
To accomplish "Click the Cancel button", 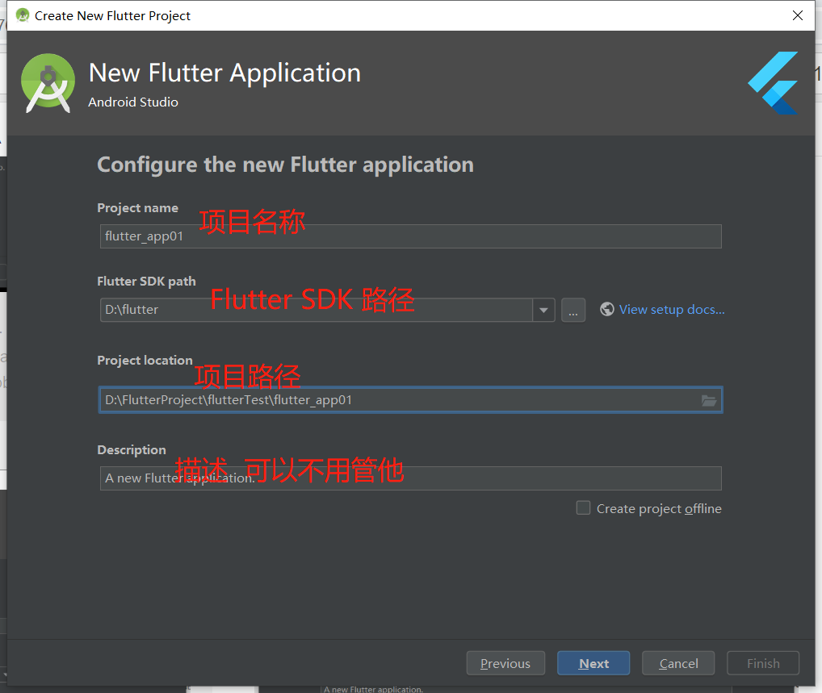I will (x=677, y=662).
